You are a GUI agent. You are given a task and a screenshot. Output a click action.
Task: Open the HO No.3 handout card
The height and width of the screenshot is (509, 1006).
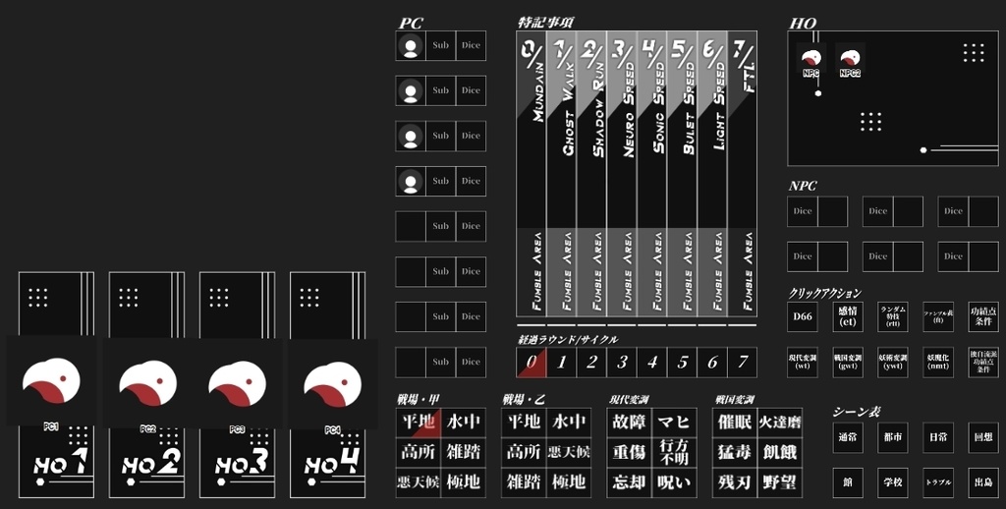click(x=238, y=384)
